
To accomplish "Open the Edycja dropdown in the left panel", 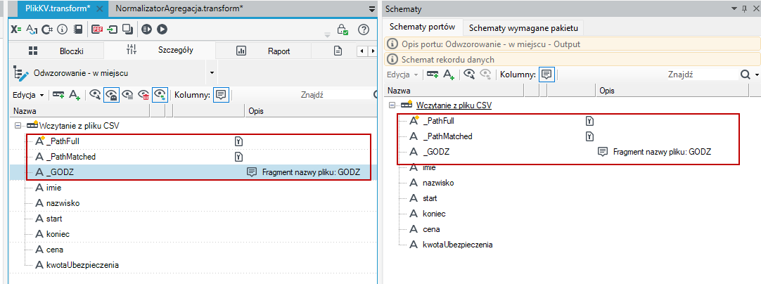I will click(29, 95).
